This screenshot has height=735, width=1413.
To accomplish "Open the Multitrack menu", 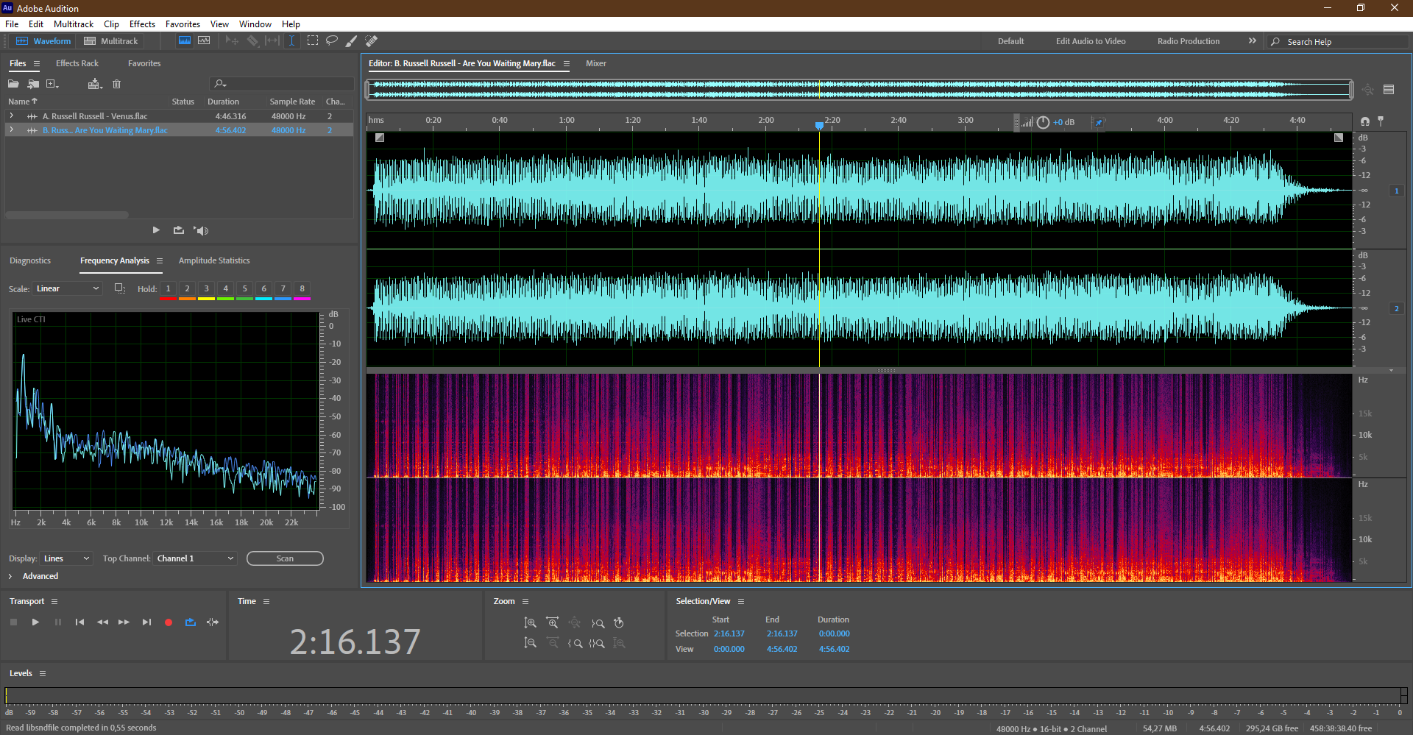I will (74, 24).
